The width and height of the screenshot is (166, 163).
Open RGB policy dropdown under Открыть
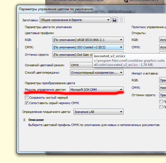tap(163, 40)
